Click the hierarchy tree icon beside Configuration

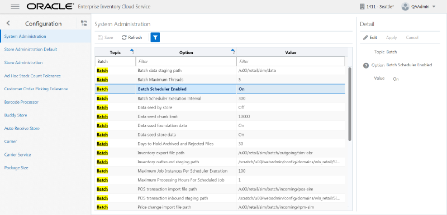83,23
